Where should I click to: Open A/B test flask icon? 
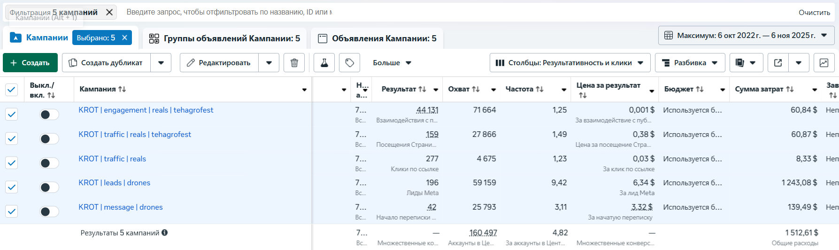pos(324,63)
